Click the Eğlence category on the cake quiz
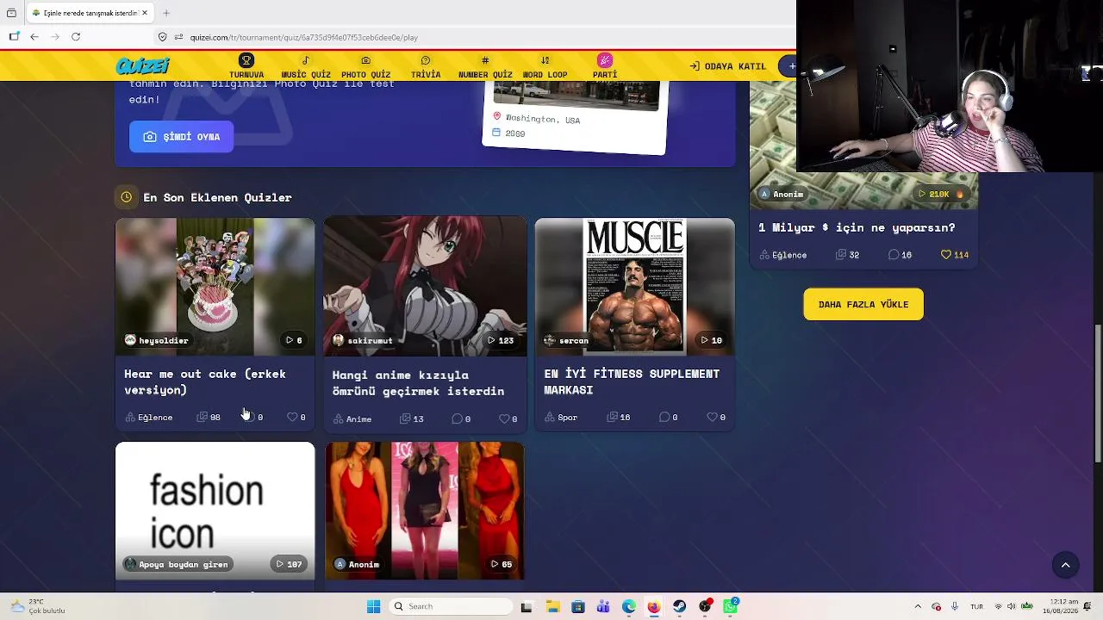 point(149,417)
